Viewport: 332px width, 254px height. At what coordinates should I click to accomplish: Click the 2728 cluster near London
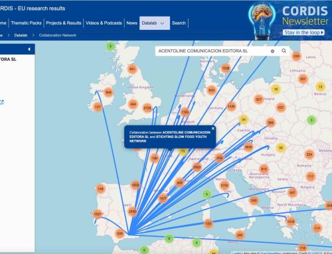pos(147,108)
